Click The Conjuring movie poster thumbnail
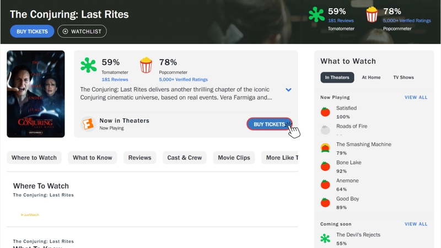441x248 pixels. click(x=36, y=94)
